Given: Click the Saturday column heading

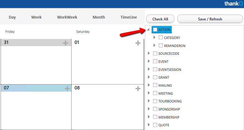Looking at the screenshot, I should (83, 32).
